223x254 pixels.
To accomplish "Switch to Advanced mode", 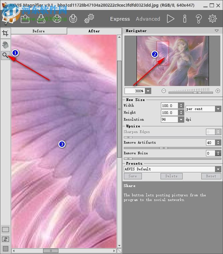I will pos(148,19).
